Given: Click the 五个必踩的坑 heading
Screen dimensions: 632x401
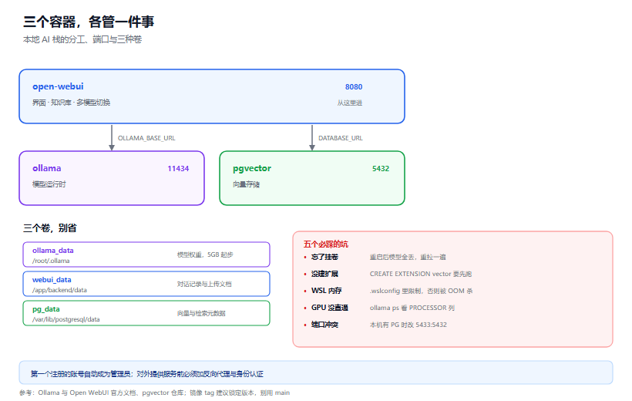Looking at the screenshot, I should (326, 244).
